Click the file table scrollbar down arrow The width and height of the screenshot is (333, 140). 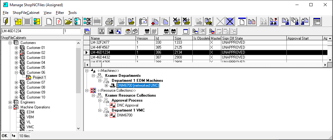coord(330,60)
